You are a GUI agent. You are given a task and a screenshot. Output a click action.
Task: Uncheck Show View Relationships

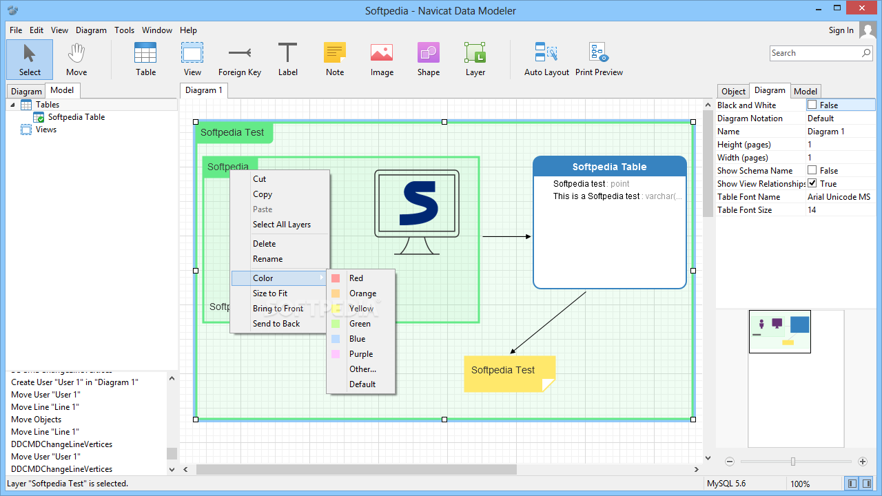(x=812, y=183)
